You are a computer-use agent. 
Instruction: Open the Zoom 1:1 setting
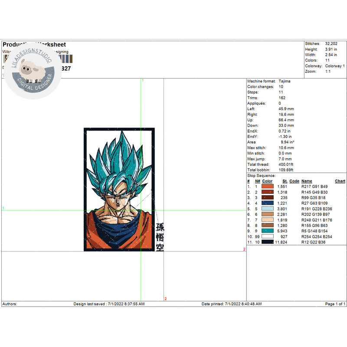pyautogui.click(x=328, y=71)
